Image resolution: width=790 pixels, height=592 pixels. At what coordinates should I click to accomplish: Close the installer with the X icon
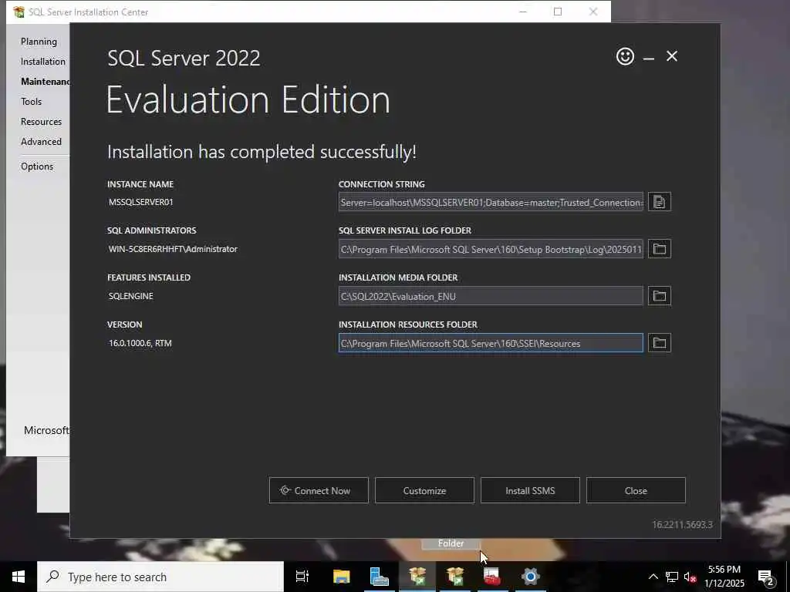click(672, 56)
